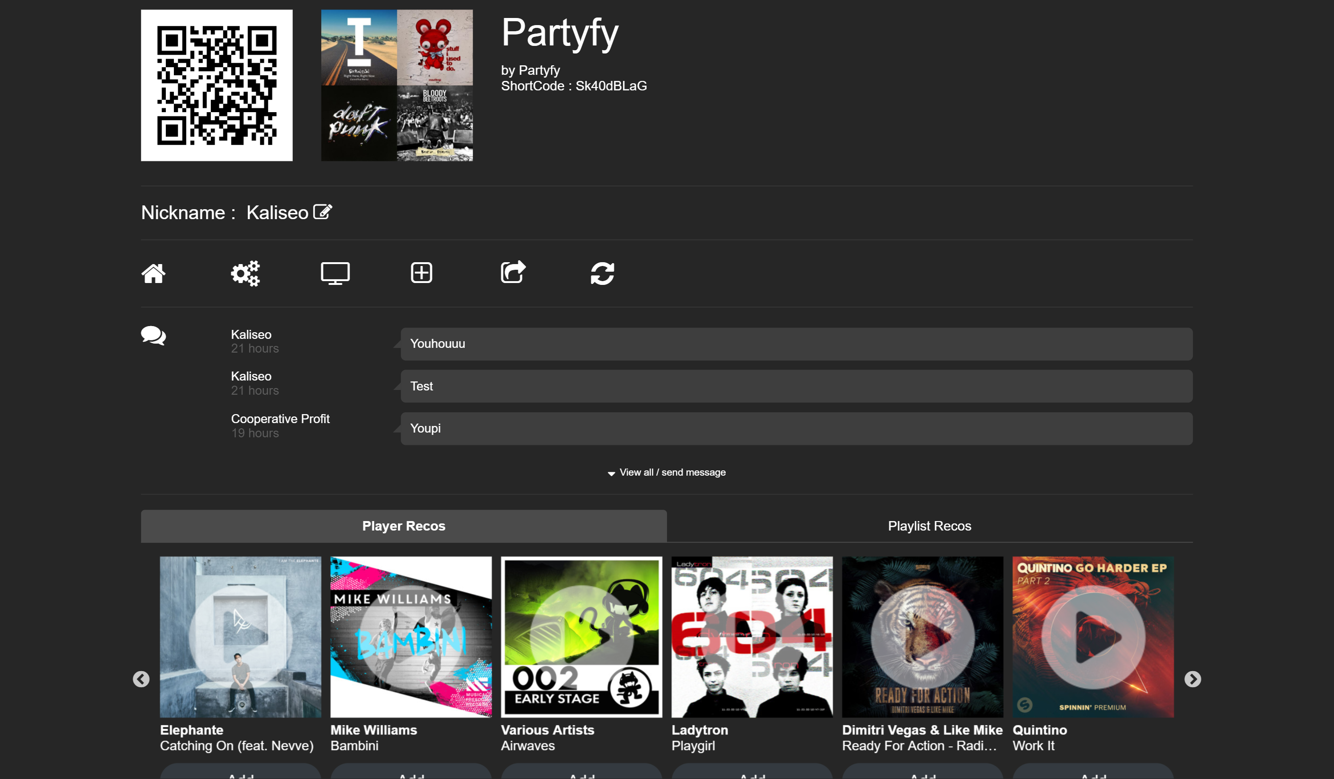
Task: Advance the recommendations carousel with the right arrow
Action: (x=1192, y=679)
